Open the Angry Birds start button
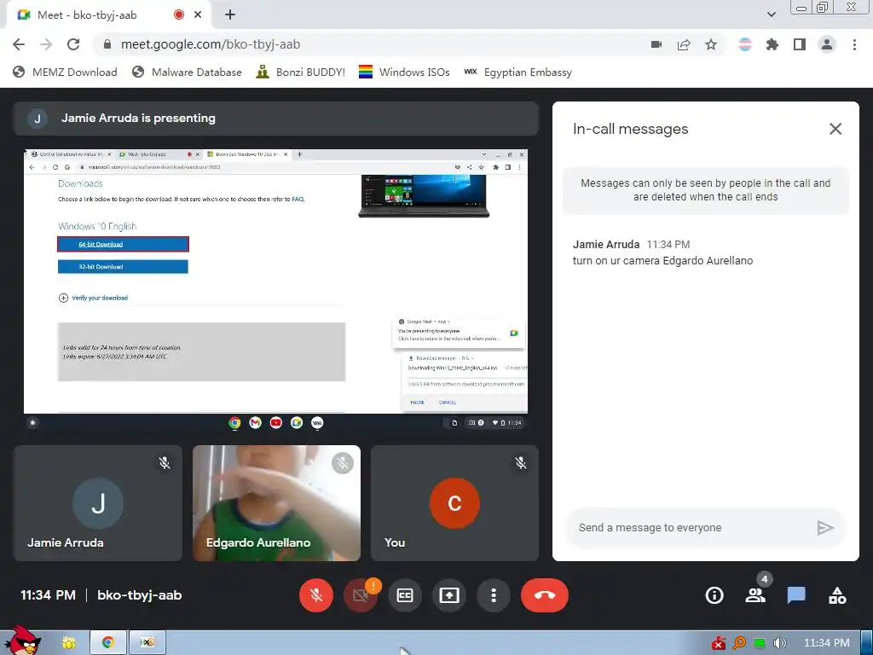This screenshot has height=655, width=873. [x=22, y=641]
